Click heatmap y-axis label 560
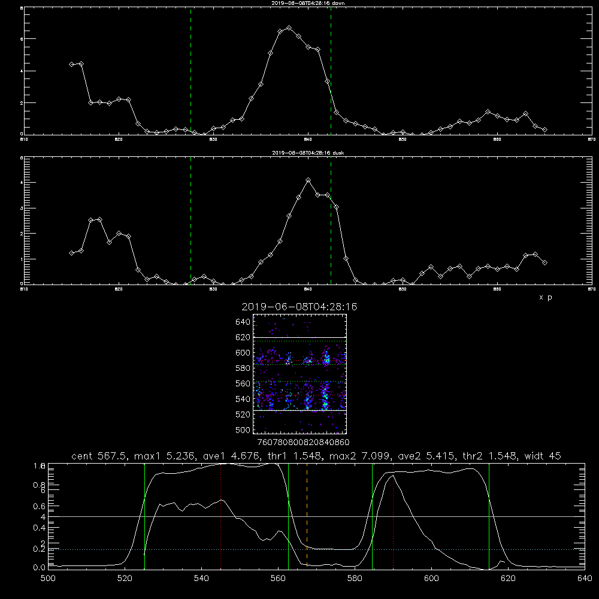This screenshot has width=599, height=599. coord(243,383)
